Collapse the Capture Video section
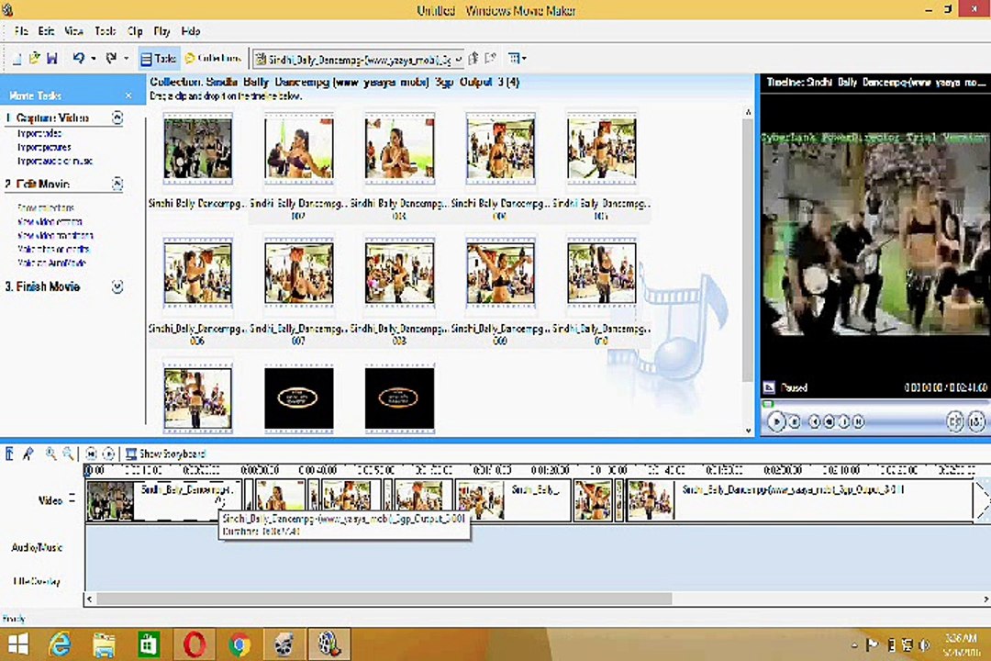The image size is (991, 661). 117,118
